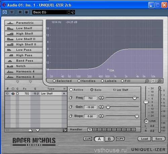Toggle band 13 power icon in list

coord(13,94)
